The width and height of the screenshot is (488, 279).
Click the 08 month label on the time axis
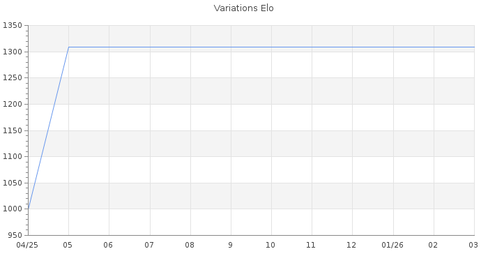pos(190,246)
